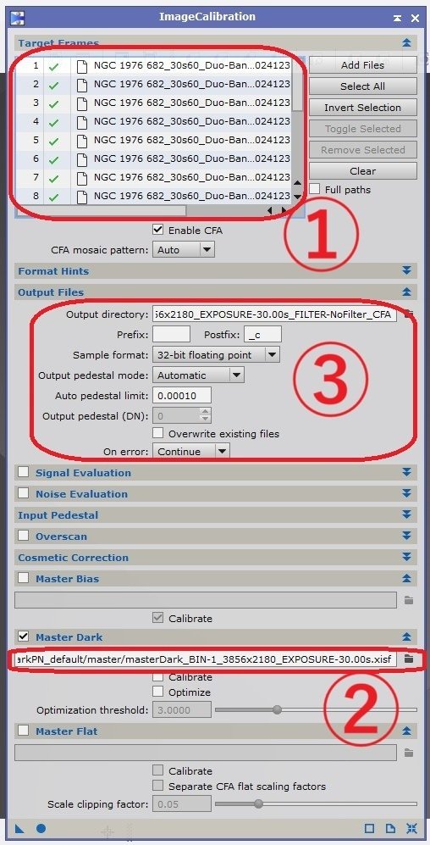Open the CFA mosaic pattern dropdown
Image resolution: width=430 pixels, height=845 pixels.
click(x=184, y=249)
